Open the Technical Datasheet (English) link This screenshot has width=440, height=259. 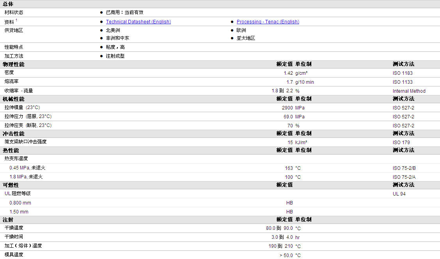tap(138, 22)
